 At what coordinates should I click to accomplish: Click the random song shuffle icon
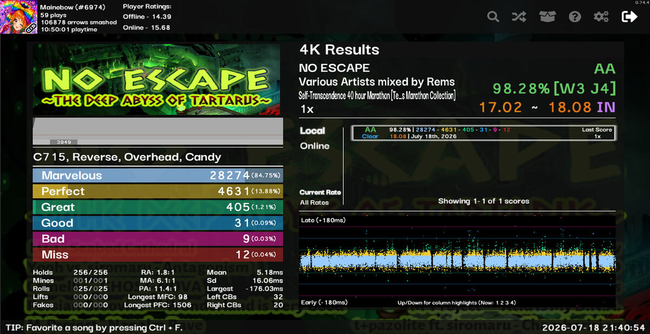click(518, 17)
